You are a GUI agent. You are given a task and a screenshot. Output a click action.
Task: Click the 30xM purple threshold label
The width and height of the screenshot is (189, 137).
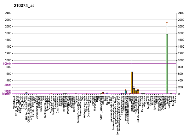8,85
